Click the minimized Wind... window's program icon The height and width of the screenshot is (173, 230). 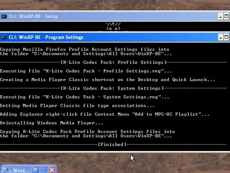4,170
